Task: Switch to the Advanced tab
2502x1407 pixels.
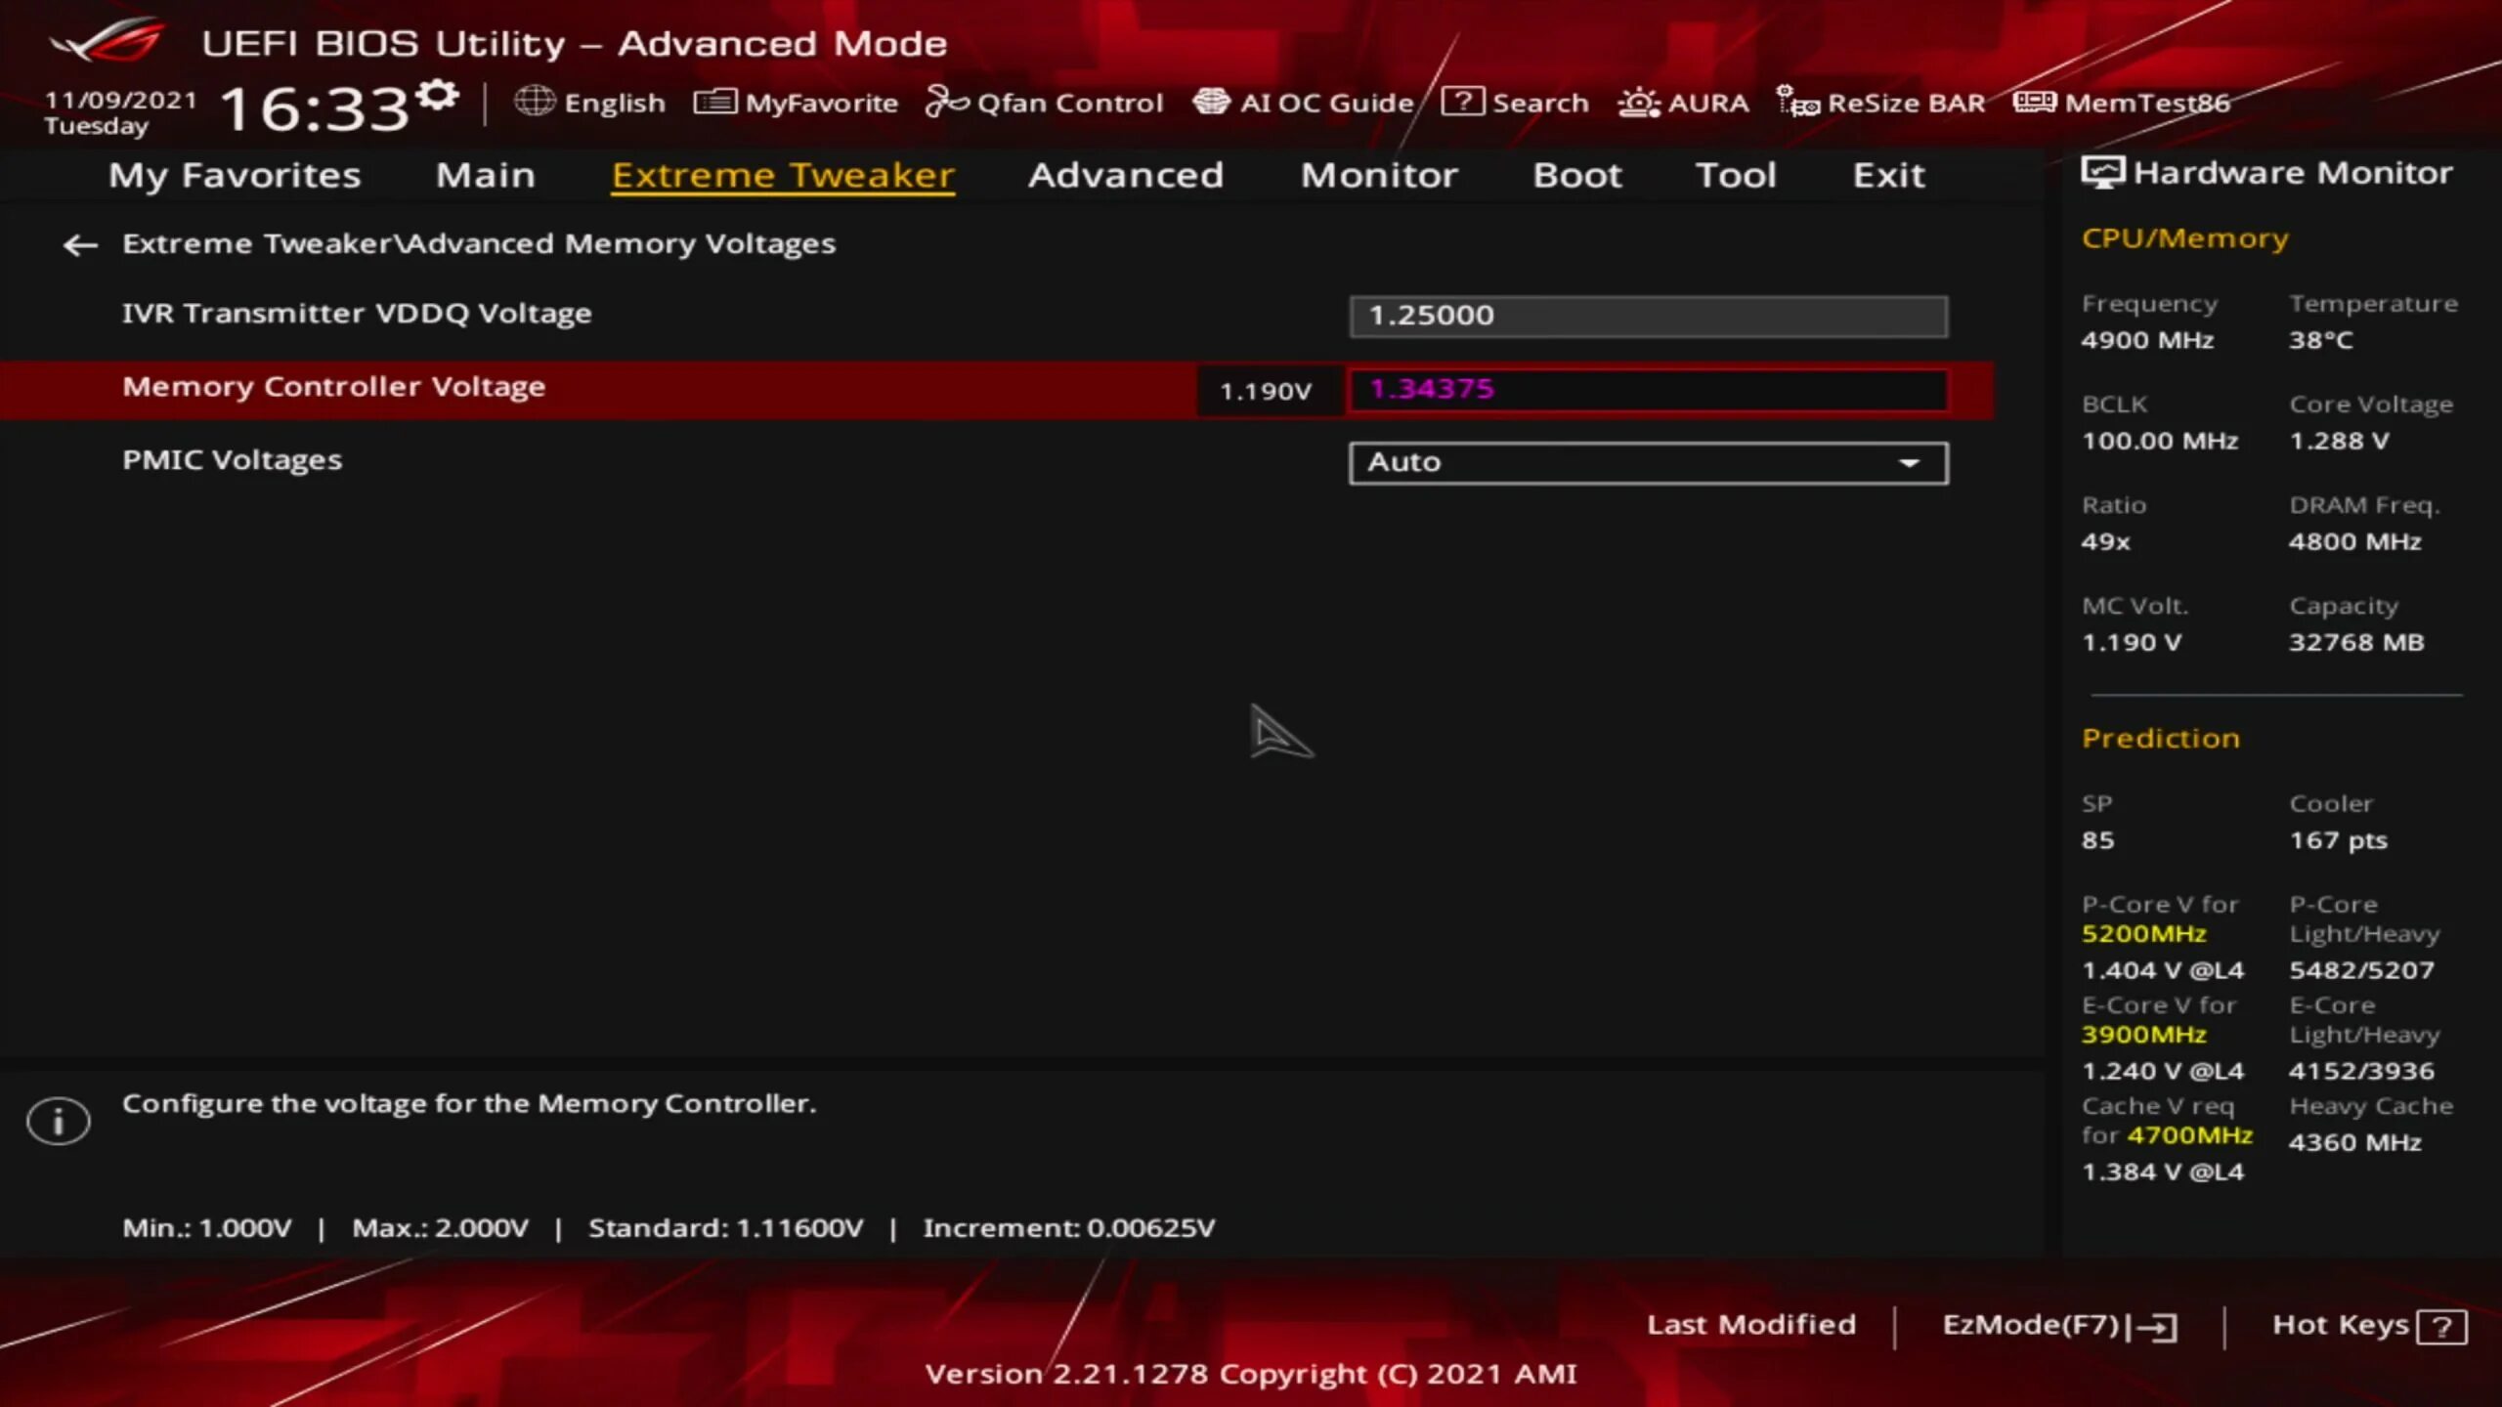Action: [x=1125, y=176]
